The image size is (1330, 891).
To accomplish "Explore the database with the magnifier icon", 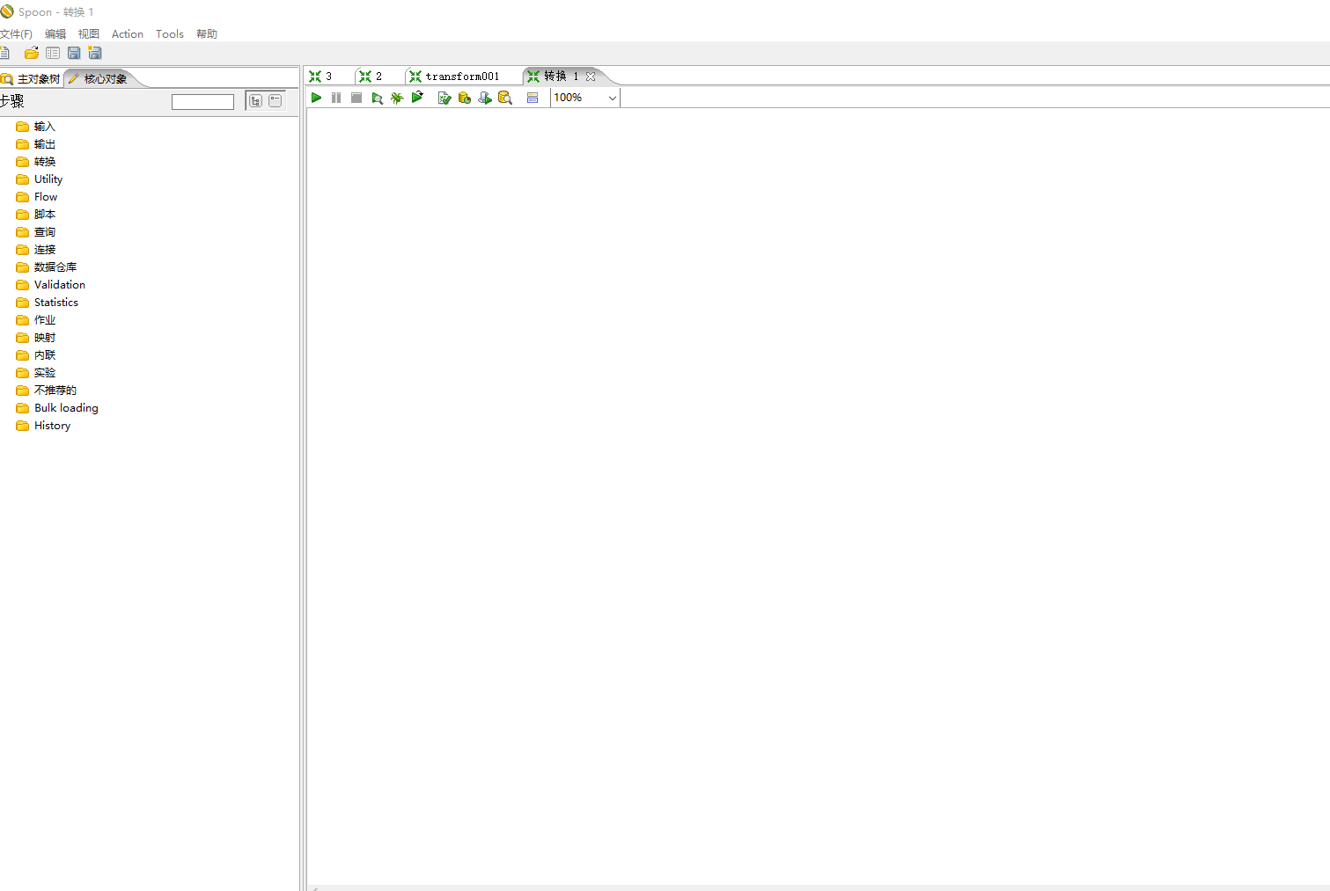I will (x=505, y=98).
